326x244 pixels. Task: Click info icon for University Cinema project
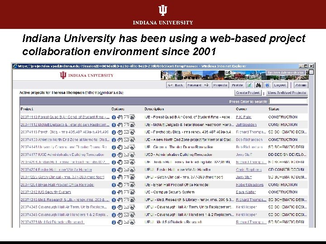coord(114,147)
